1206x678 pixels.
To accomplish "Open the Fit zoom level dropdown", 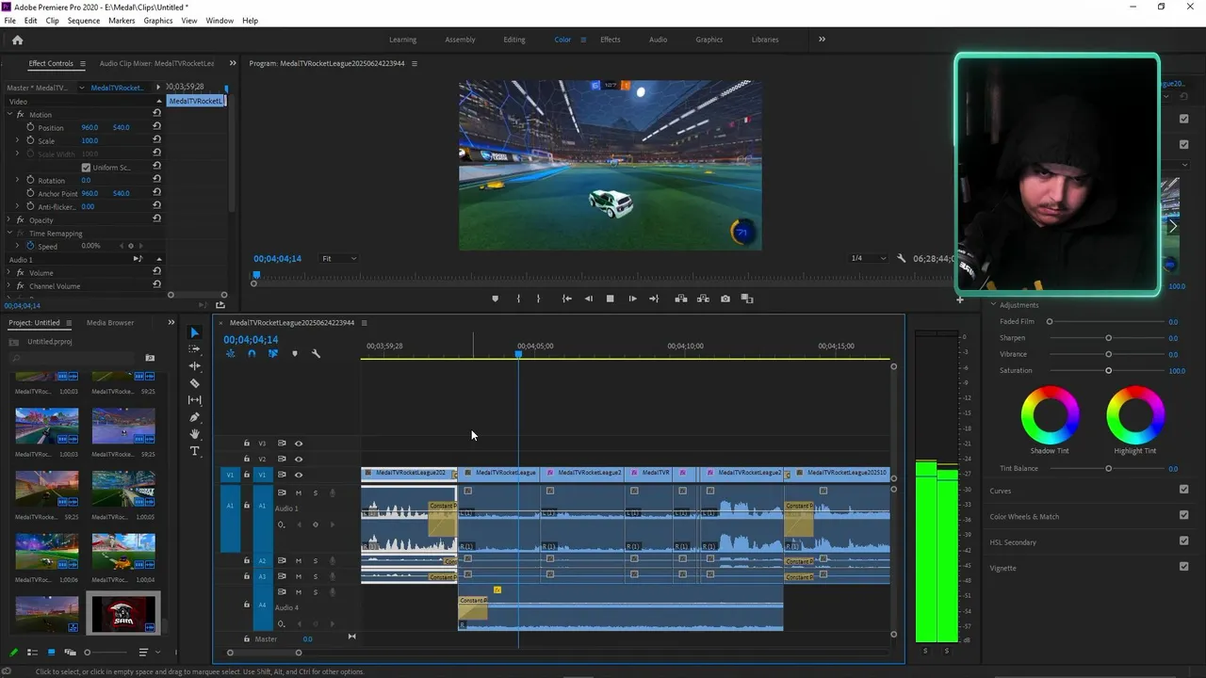I will tap(338, 258).
